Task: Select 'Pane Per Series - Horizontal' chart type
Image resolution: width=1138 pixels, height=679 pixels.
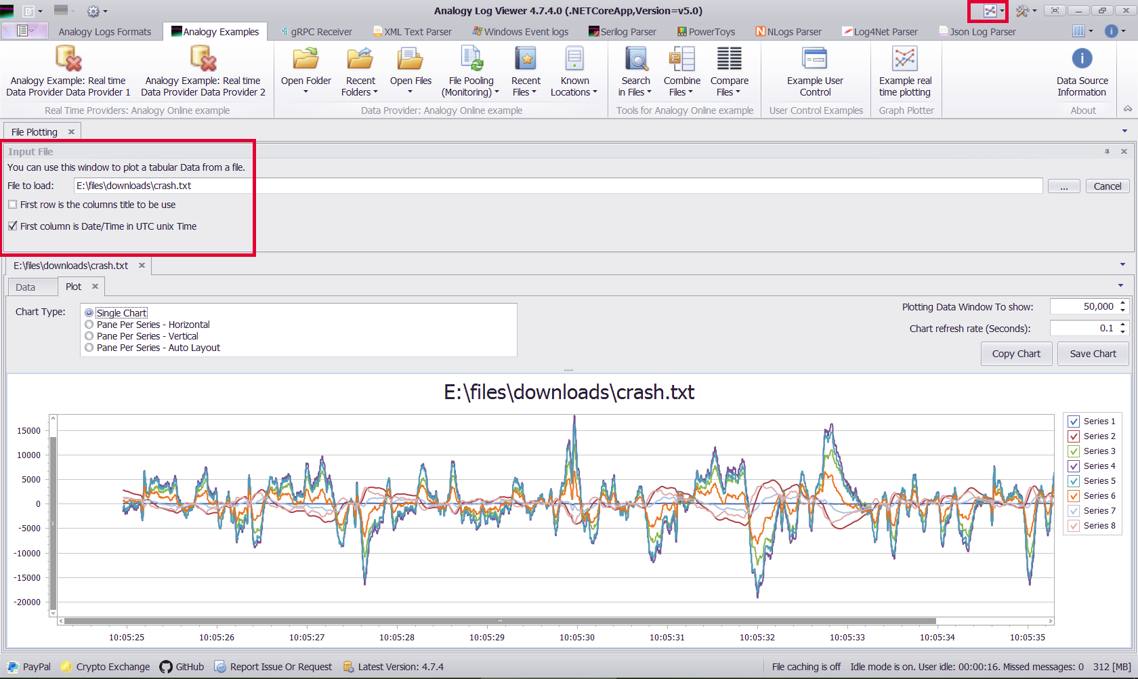Action: coord(89,324)
